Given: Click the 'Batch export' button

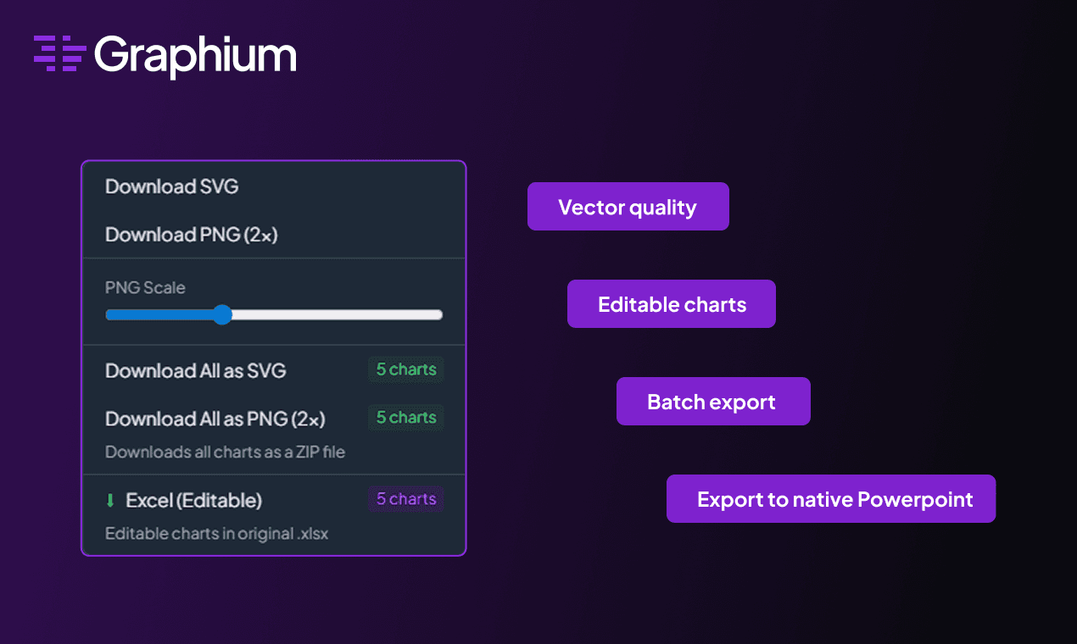Looking at the screenshot, I should pyautogui.click(x=713, y=401).
